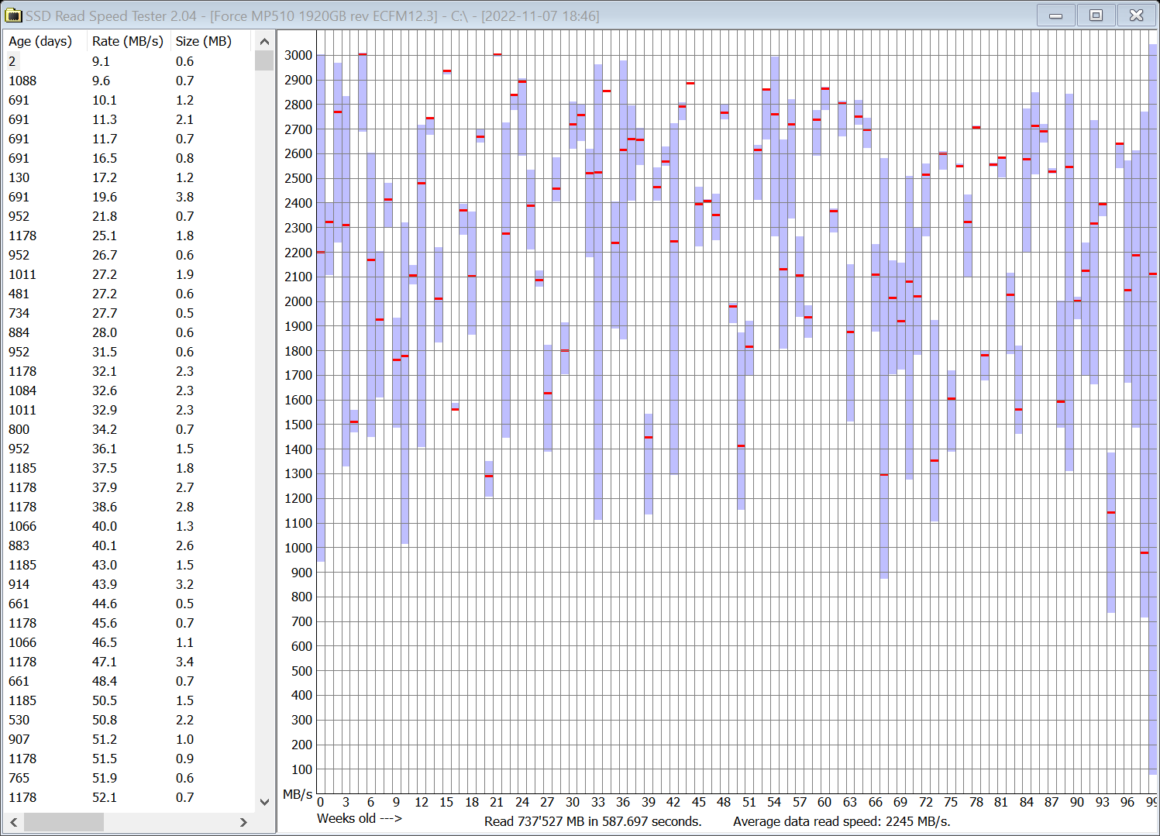This screenshot has height=836, width=1160.
Task: Select the row with rate 11.3
Action: pyautogui.click(x=129, y=119)
